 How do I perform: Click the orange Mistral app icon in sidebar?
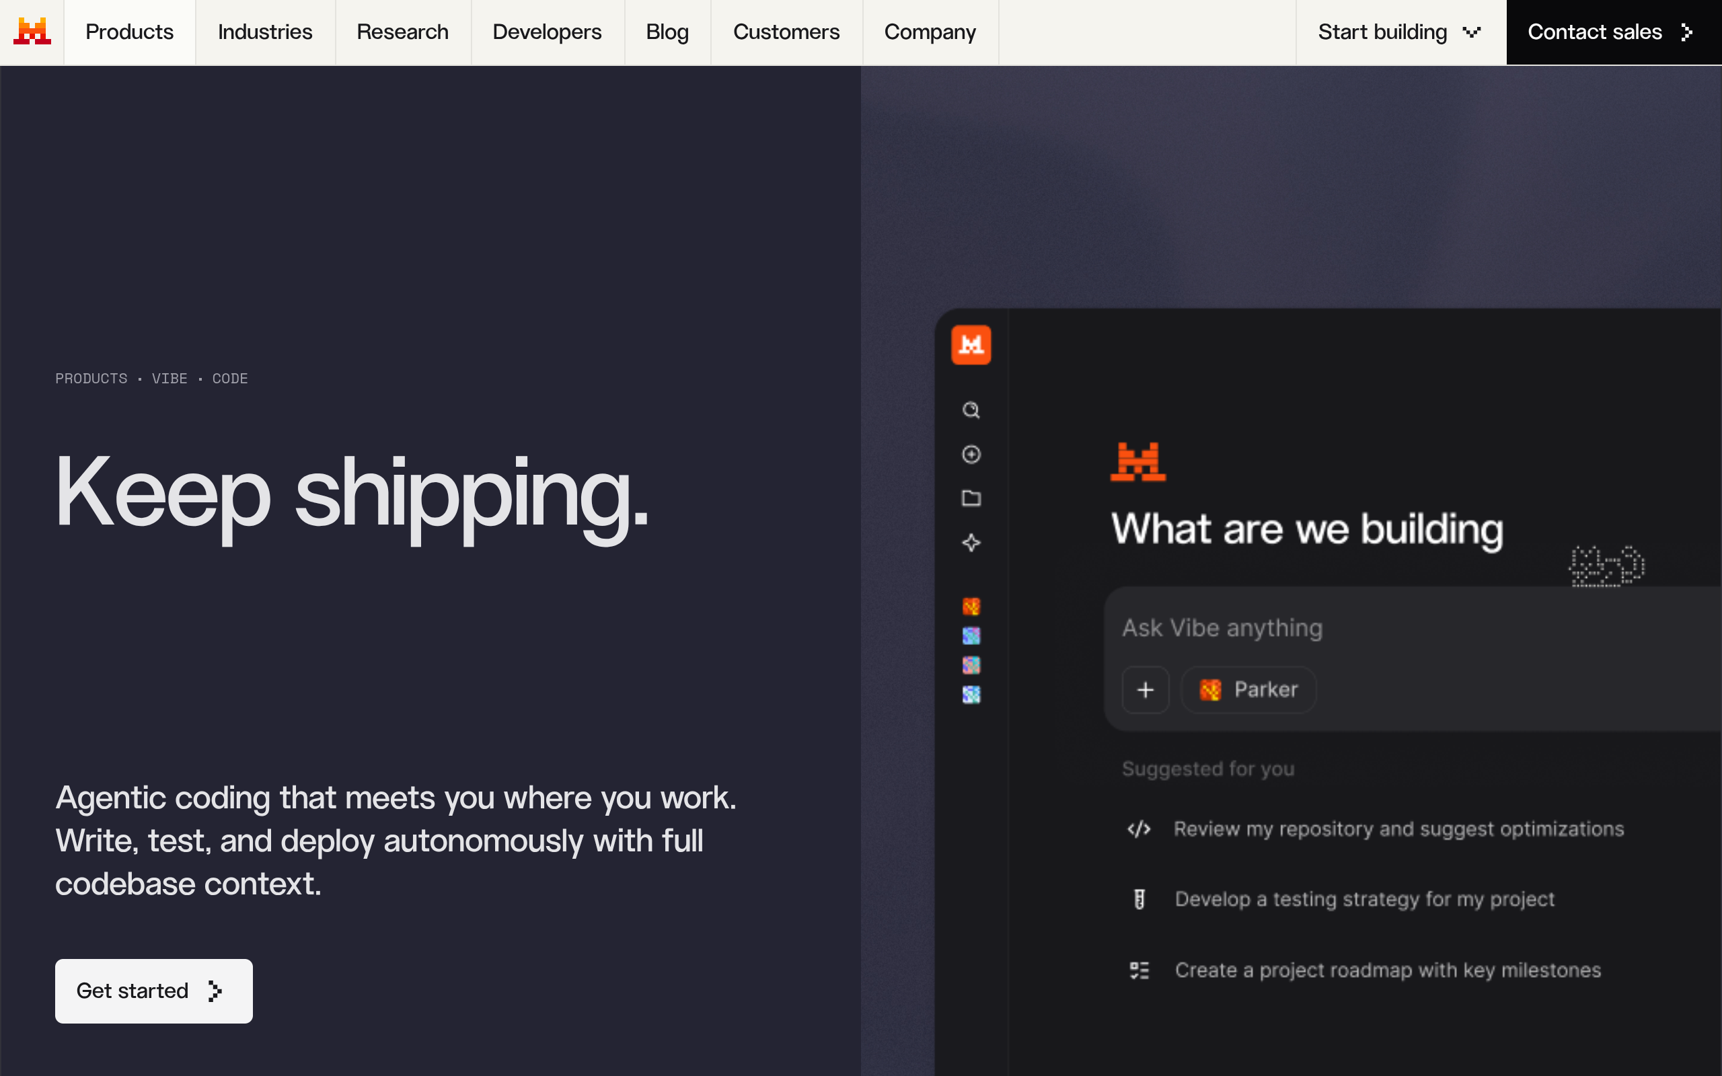(x=971, y=345)
